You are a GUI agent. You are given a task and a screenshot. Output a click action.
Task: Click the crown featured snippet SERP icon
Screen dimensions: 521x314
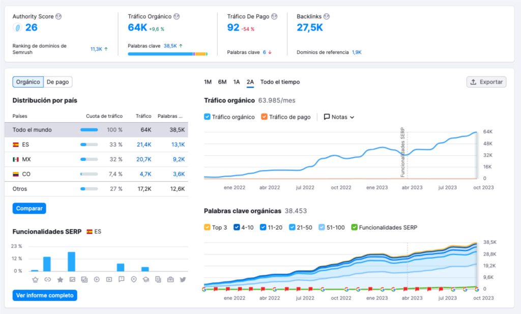click(x=35, y=280)
